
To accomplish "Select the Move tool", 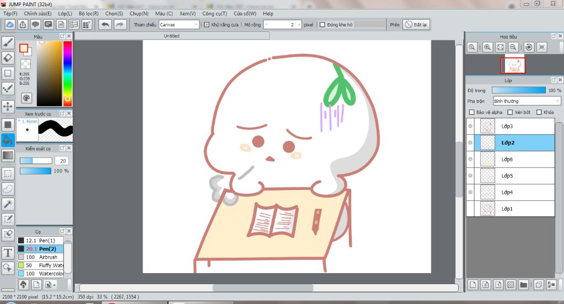I will pyautogui.click(x=8, y=106).
